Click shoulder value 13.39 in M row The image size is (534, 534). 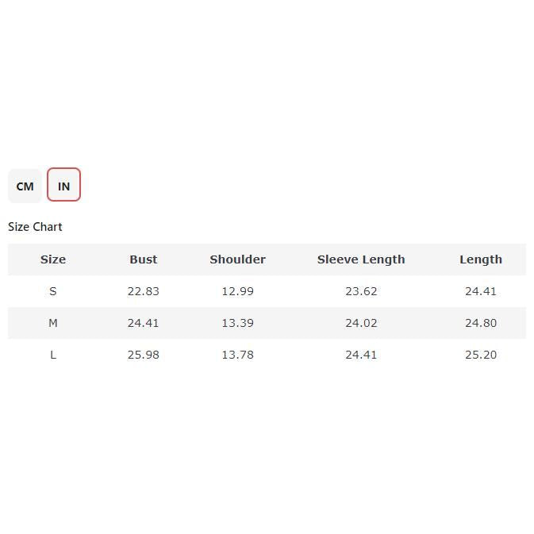[x=237, y=323]
